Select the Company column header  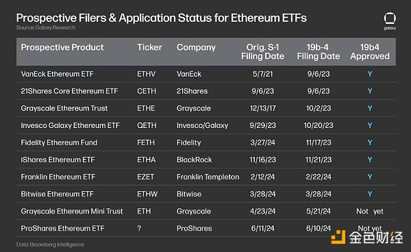[x=196, y=47]
